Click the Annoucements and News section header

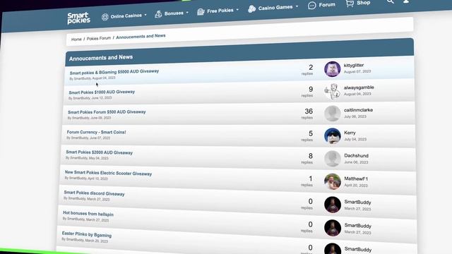101,58
